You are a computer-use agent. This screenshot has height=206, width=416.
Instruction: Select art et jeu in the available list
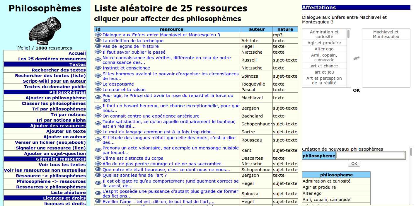pyautogui.click(x=324, y=72)
